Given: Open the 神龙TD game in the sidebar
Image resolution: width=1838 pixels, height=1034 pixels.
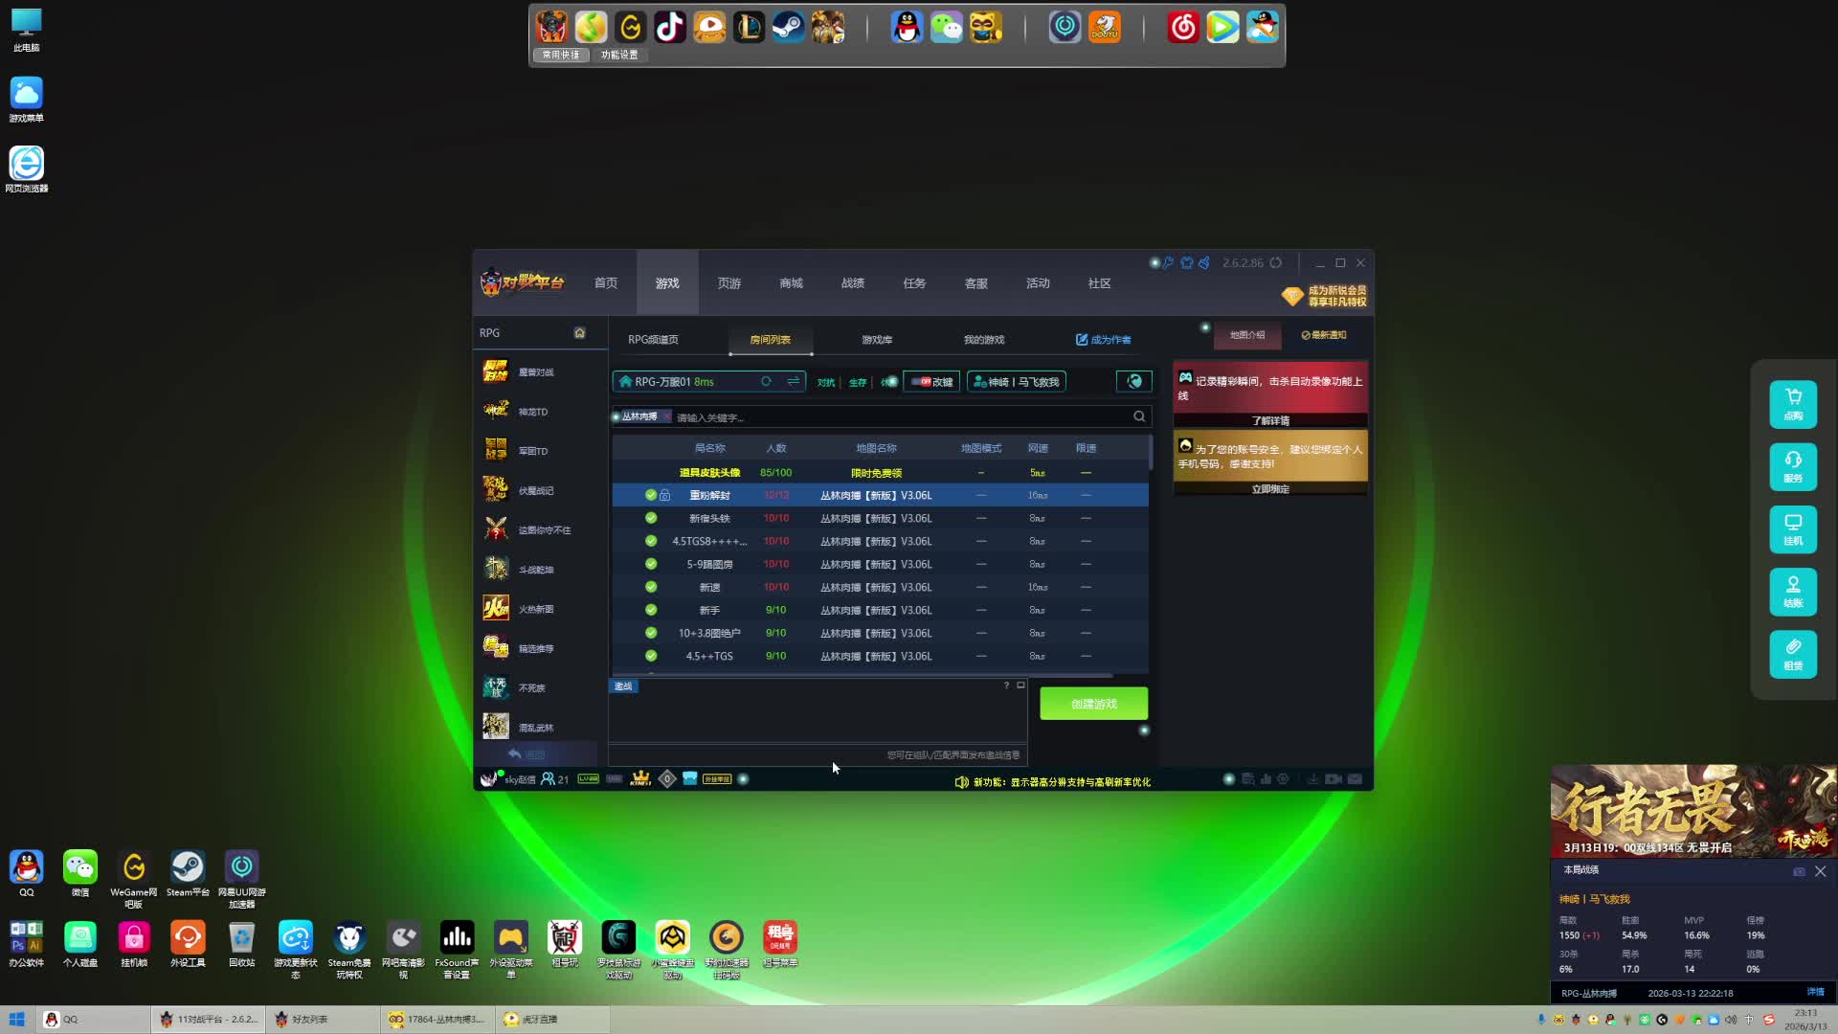Looking at the screenshot, I should pos(533,412).
